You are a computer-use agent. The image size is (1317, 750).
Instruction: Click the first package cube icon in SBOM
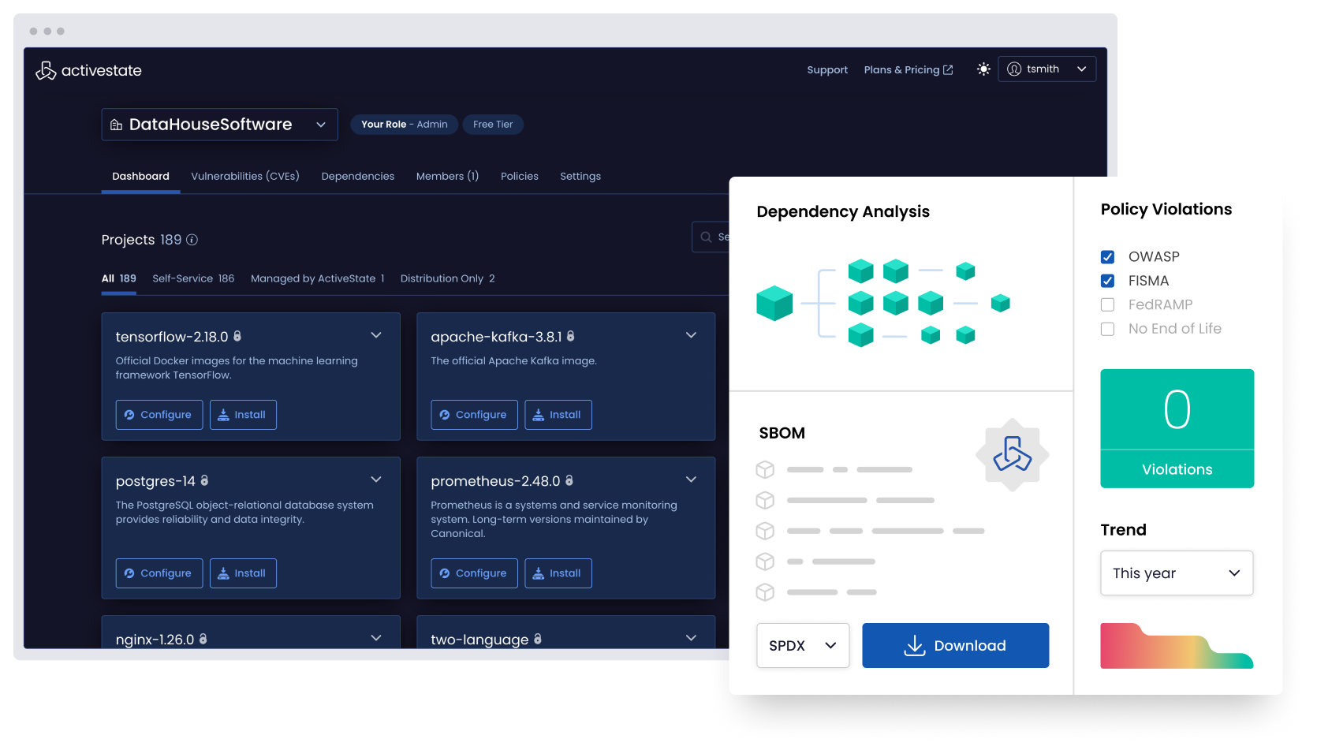click(765, 470)
